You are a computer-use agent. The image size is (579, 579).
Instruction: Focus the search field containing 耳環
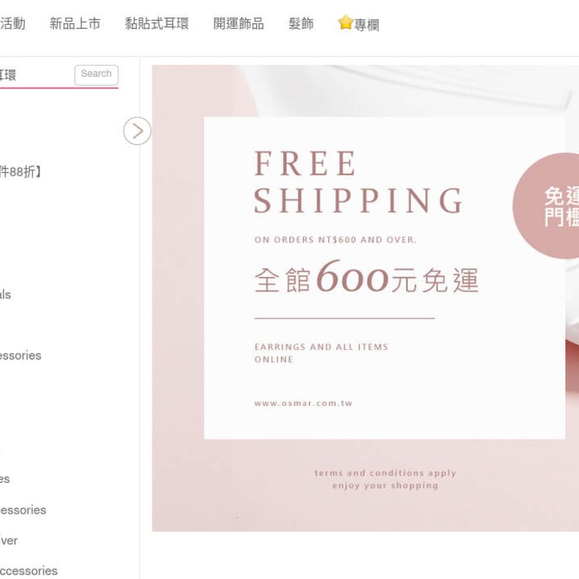click(36, 75)
